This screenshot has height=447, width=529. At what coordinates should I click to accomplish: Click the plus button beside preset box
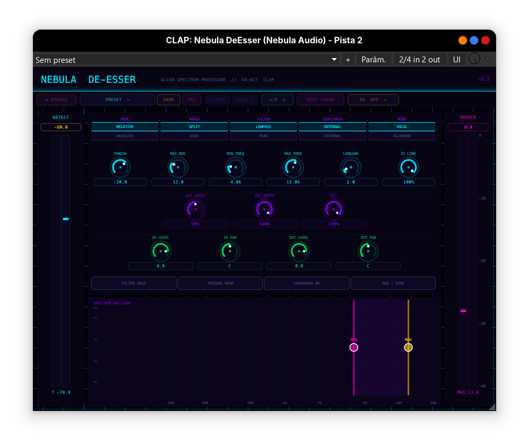click(x=348, y=60)
